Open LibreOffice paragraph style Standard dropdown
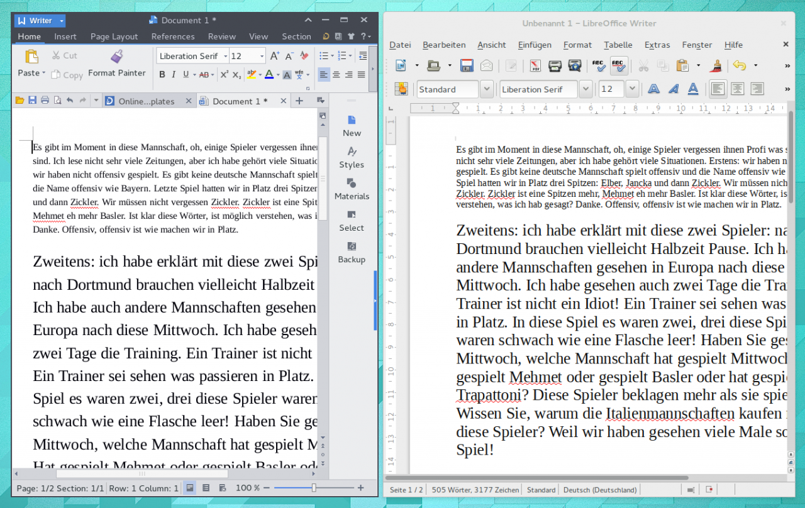 486,89
